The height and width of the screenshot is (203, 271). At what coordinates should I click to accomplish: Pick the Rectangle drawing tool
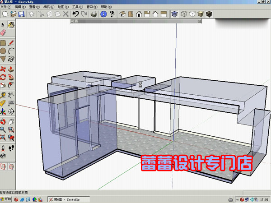tap(3, 43)
